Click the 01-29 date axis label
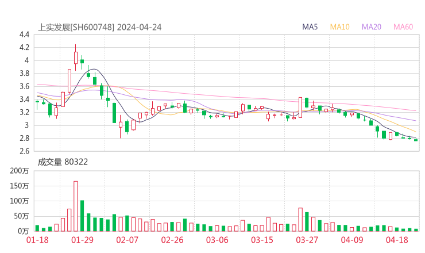Viewport: 425px width, 253px height. coord(82,240)
